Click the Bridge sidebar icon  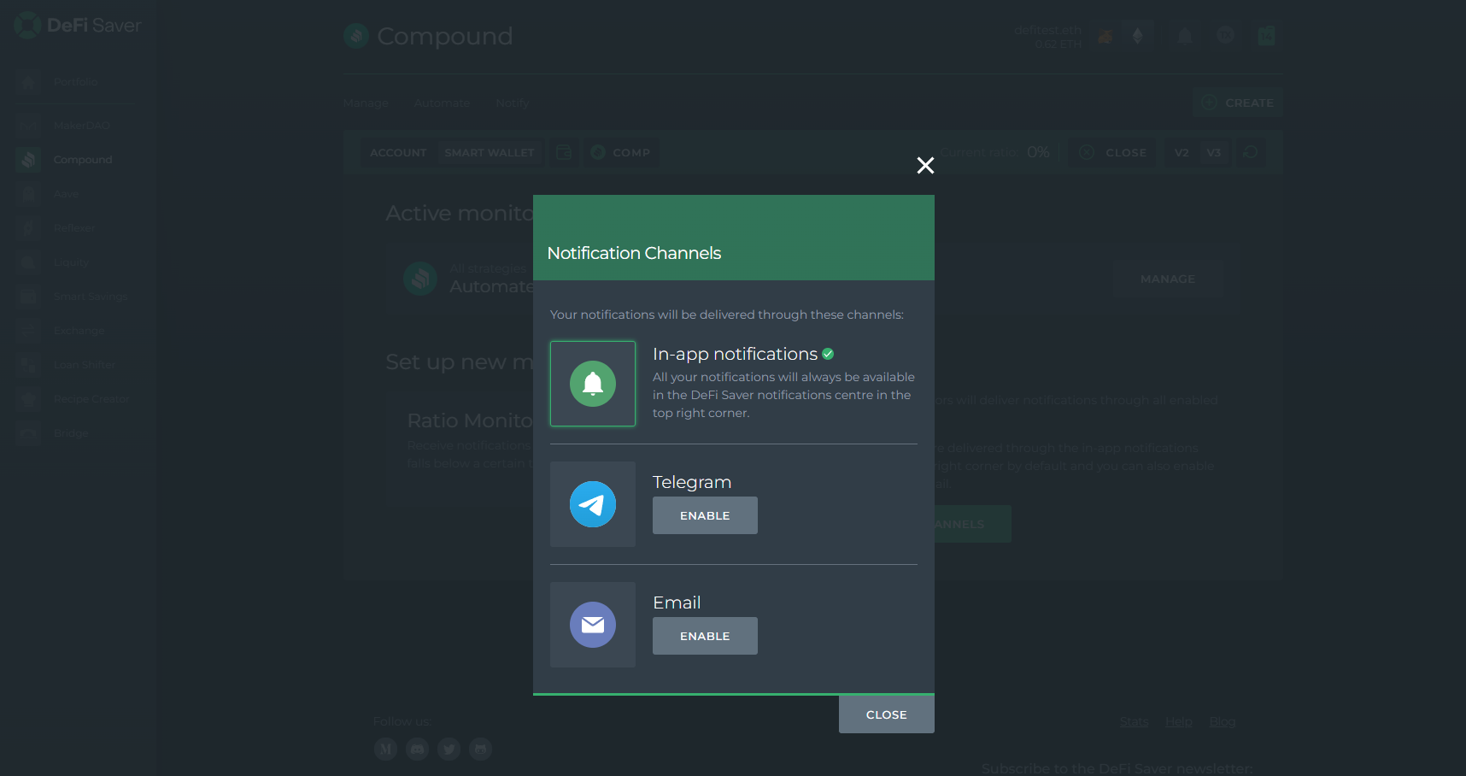point(28,433)
